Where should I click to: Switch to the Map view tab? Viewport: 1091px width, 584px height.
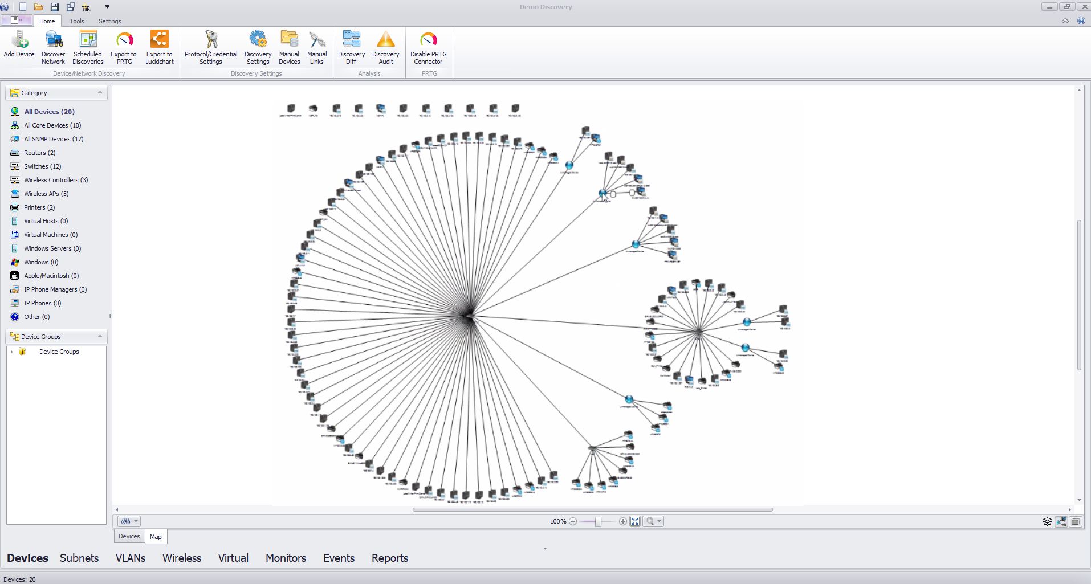pos(156,537)
